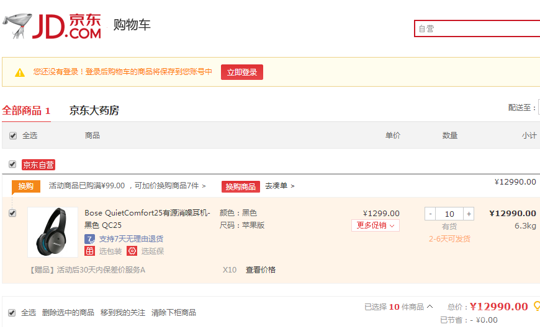Click the extended warranty icon
This screenshot has width=540, height=327.
coord(132,251)
